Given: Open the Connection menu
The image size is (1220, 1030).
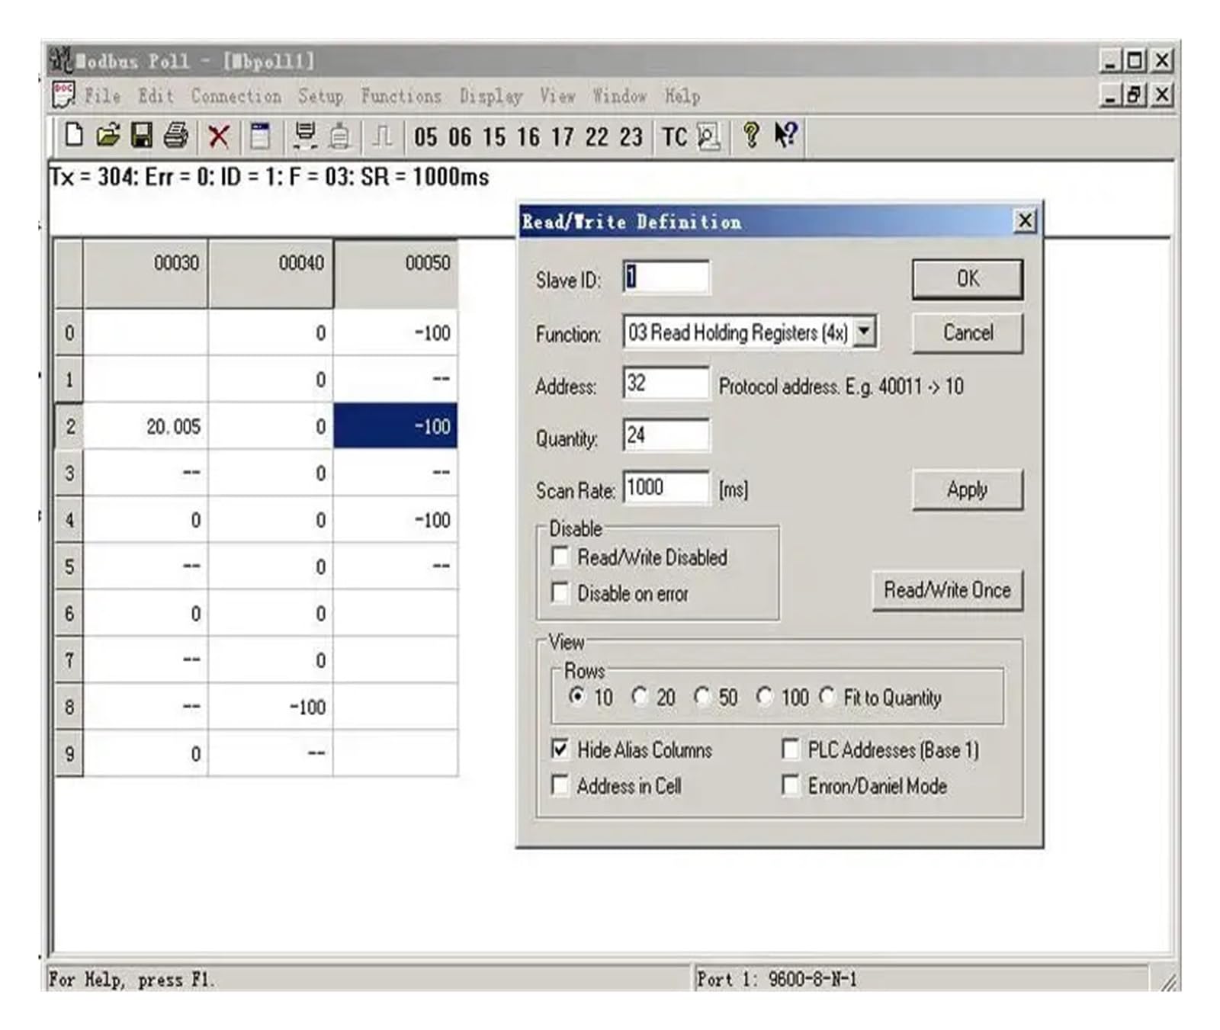Looking at the screenshot, I should (x=236, y=96).
